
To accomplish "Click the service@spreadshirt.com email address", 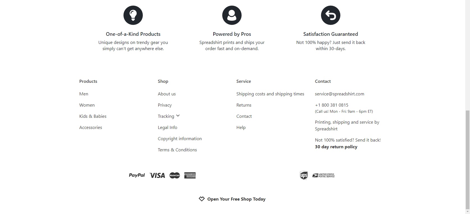I will pyautogui.click(x=340, y=94).
